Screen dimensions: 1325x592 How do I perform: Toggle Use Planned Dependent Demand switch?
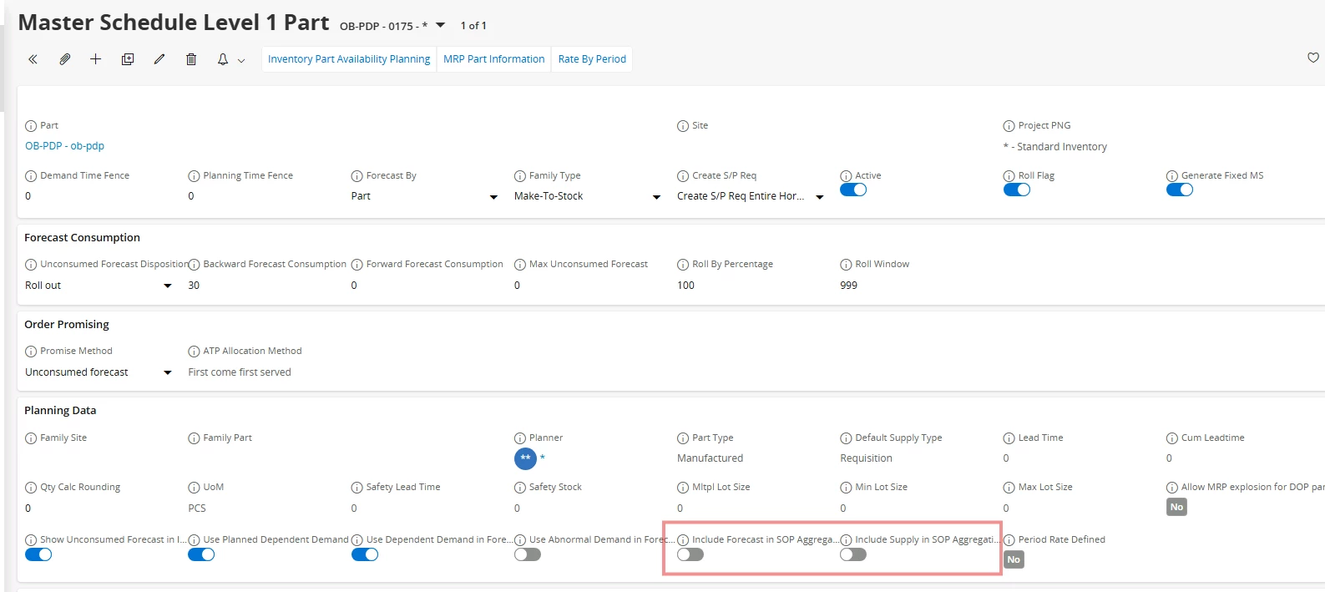click(201, 554)
